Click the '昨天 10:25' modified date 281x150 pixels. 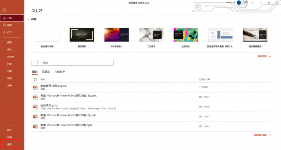(x=204, y=97)
